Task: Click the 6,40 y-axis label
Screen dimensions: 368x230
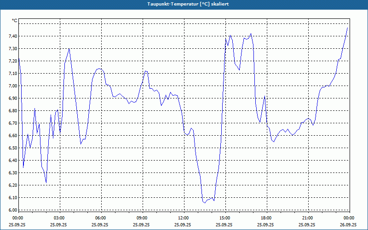Action: click(x=13, y=161)
